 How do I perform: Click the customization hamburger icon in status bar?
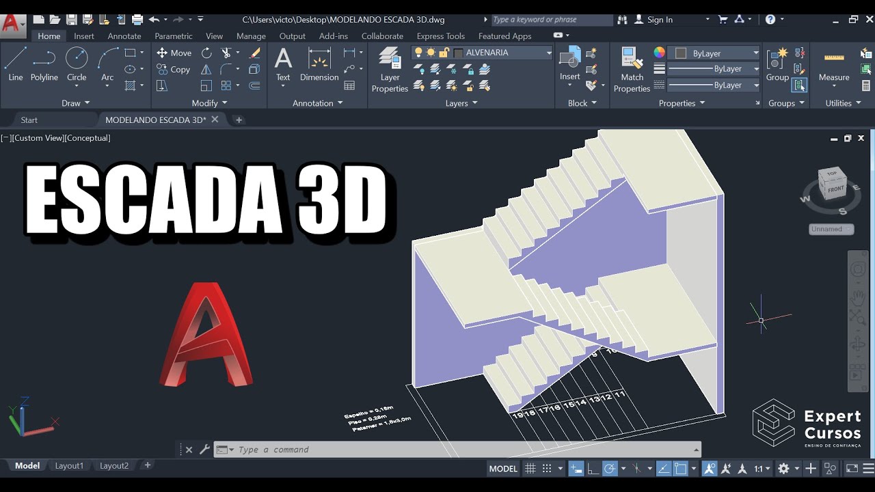[868, 469]
